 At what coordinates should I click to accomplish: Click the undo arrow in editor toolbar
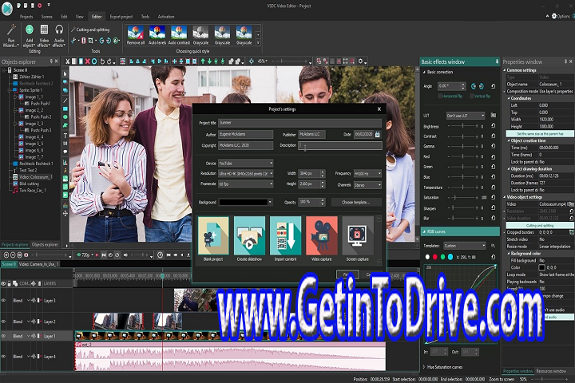[x=102, y=61]
